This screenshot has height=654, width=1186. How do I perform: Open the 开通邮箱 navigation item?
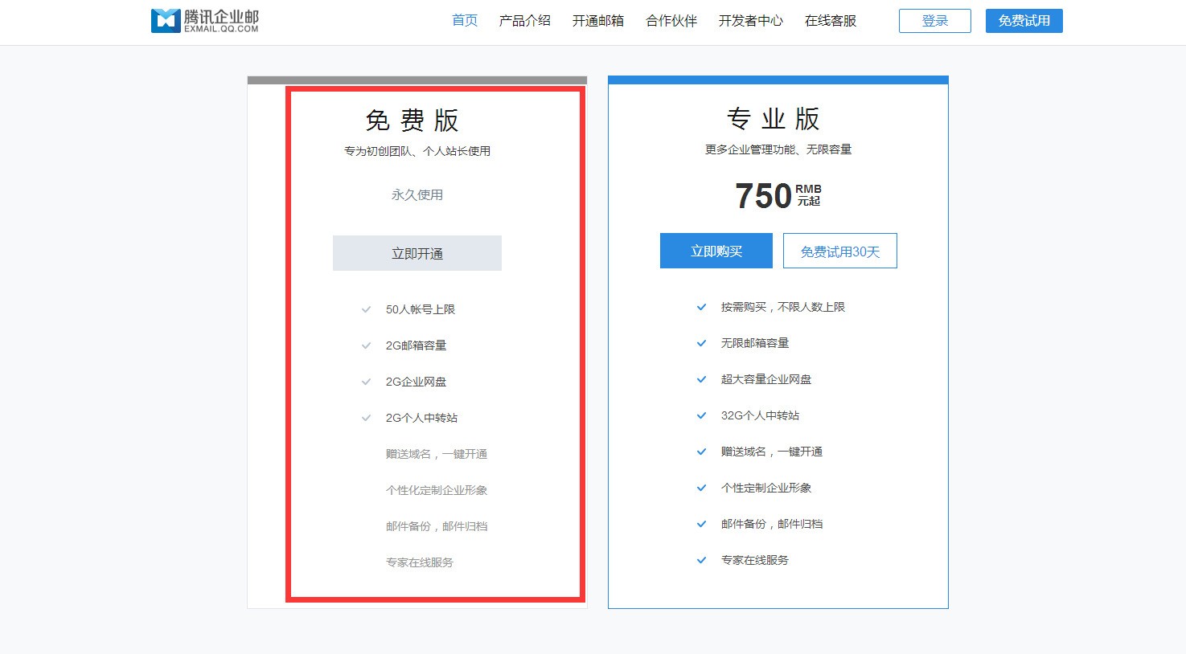pos(597,21)
